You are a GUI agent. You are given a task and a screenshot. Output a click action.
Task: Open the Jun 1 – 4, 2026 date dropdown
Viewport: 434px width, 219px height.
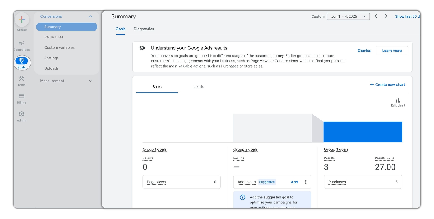(348, 16)
